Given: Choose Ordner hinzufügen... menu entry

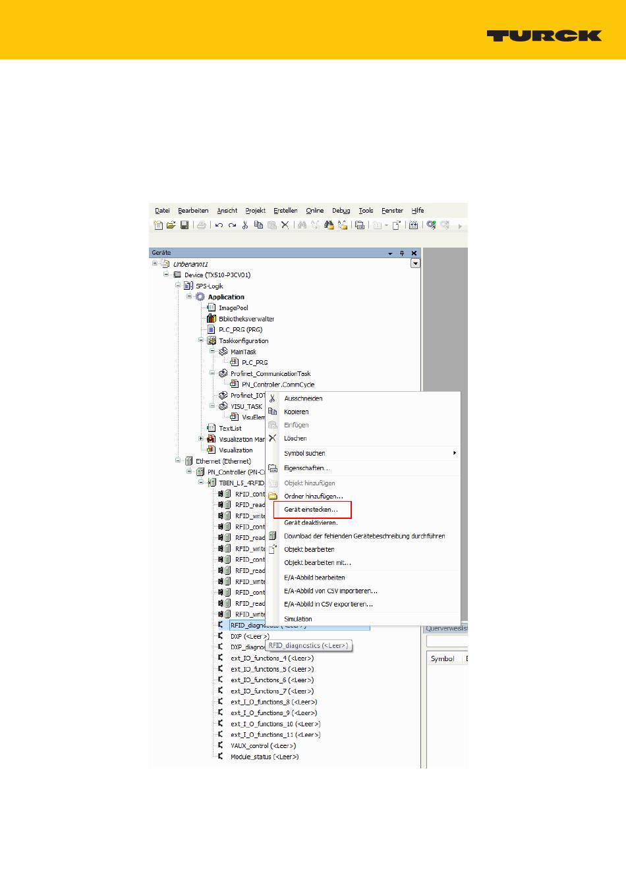Looking at the screenshot, I should click(x=314, y=496).
